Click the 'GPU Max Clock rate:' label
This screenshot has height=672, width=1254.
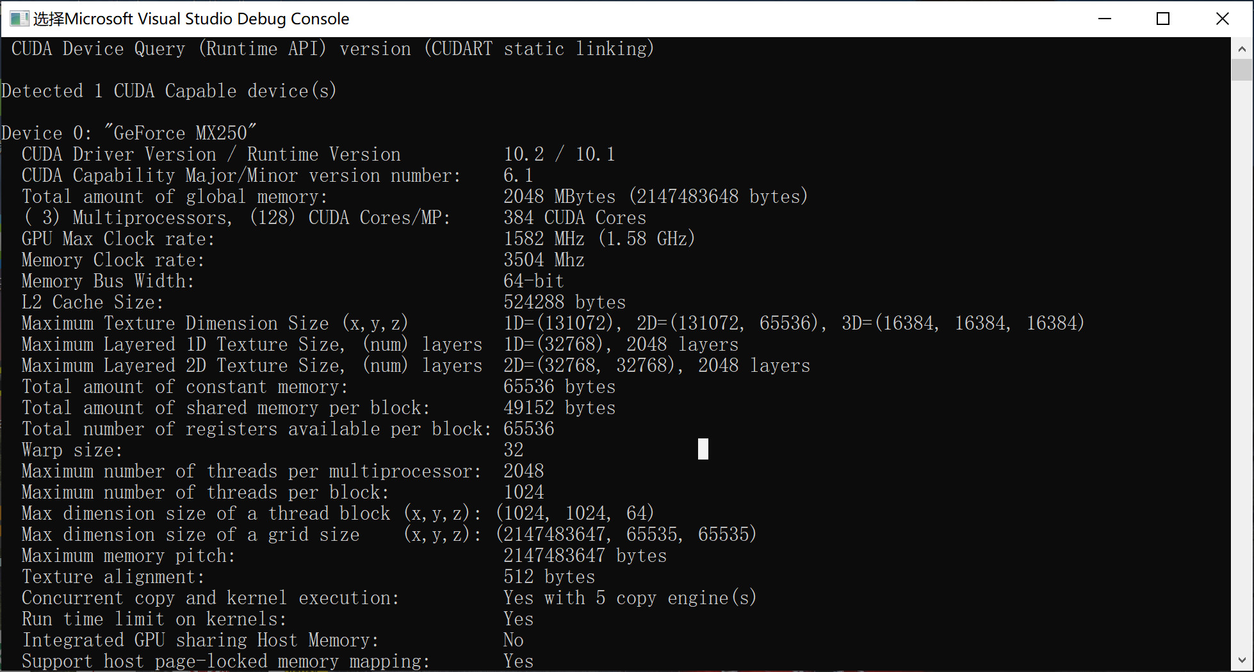pos(118,239)
